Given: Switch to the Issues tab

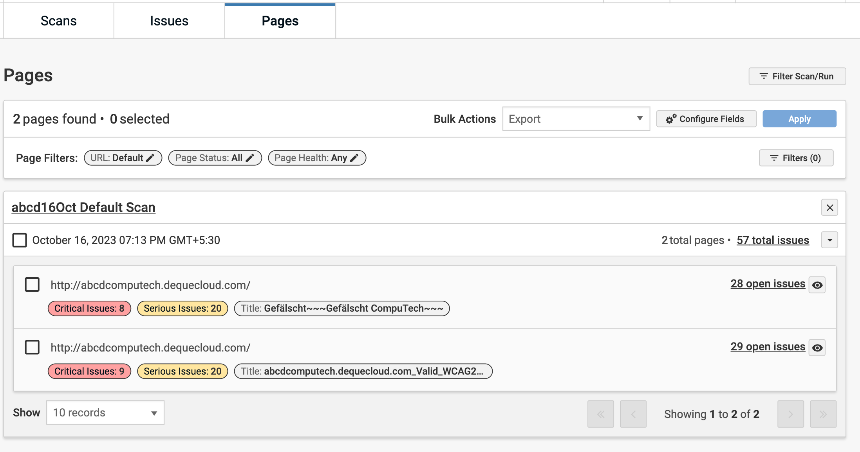Looking at the screenshot, I should pyautogui.click(x=169, y=21).
